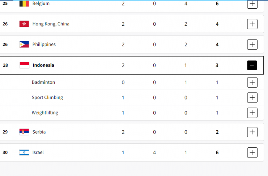Expand the Serbia medal breakdown
The height and width of the screenshot is (176, 268).
pos(252,132)
